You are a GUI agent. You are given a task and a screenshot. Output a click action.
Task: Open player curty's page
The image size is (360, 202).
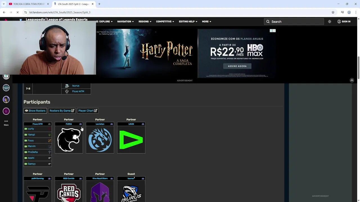[31, 129]
